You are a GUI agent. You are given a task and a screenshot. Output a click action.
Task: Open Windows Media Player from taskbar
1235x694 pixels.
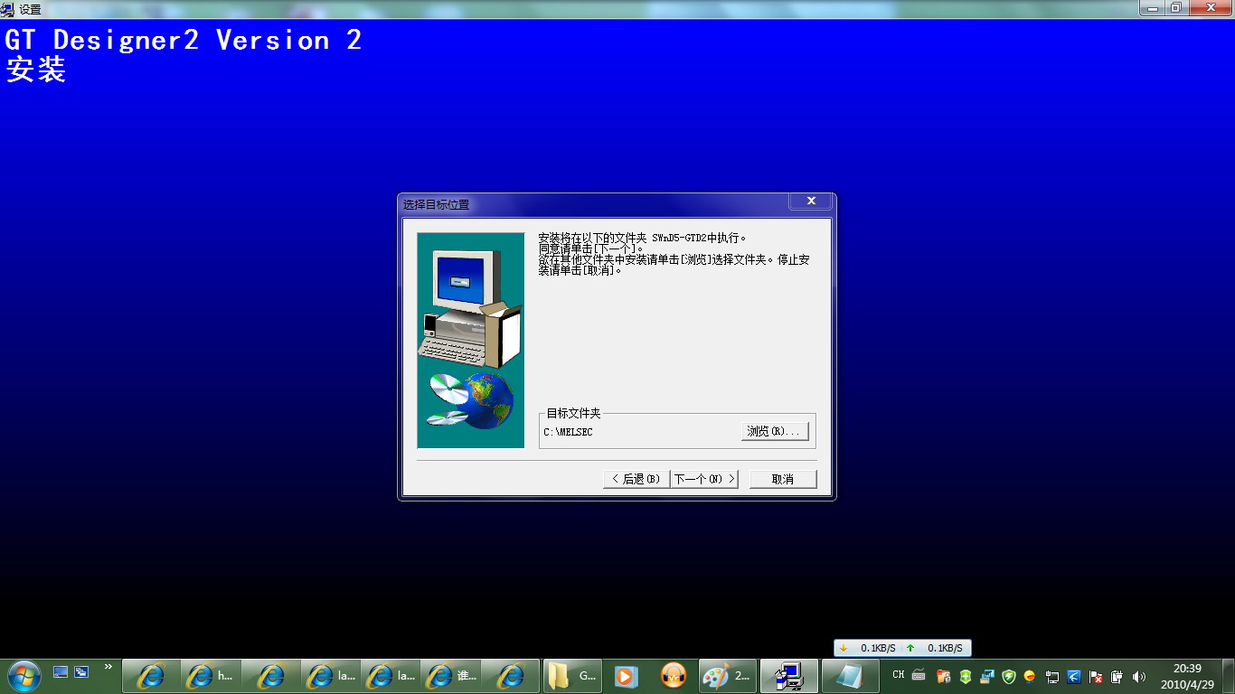point(626,675)
